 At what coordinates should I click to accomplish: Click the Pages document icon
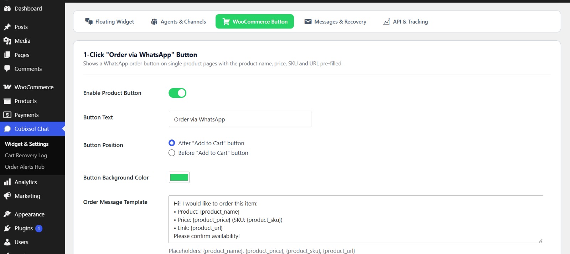click(x=7, y=55)
